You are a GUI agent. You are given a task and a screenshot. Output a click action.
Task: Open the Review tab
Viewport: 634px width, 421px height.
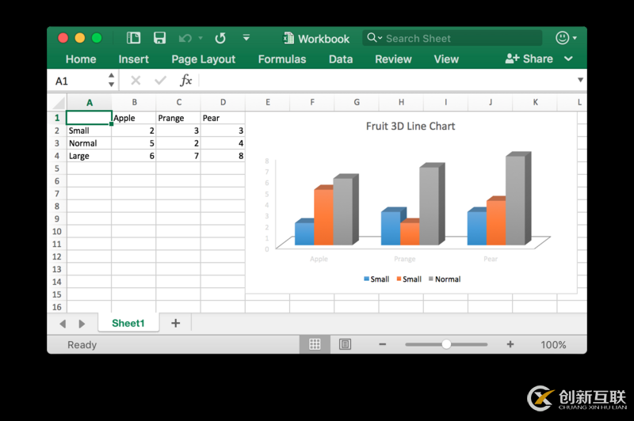point(393,59)
